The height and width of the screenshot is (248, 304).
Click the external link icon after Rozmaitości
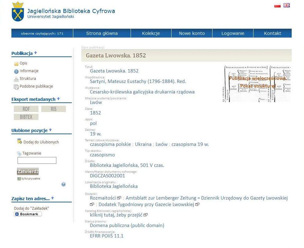pyautogui.click(x=119, y=198)
